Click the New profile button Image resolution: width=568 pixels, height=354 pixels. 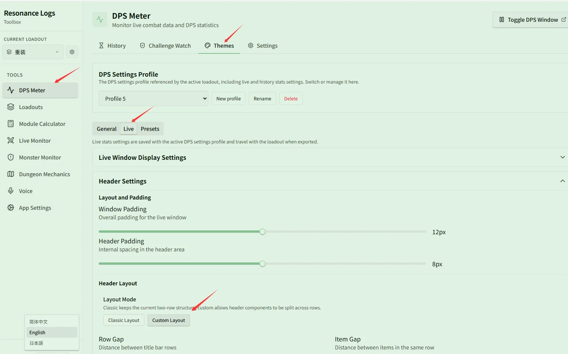pos(229,98)
